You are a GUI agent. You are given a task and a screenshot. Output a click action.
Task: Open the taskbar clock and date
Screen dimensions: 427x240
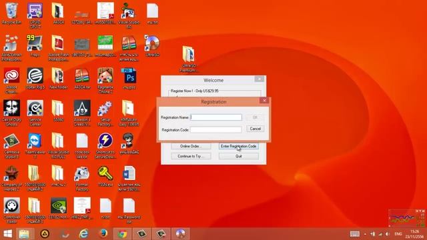414,234
